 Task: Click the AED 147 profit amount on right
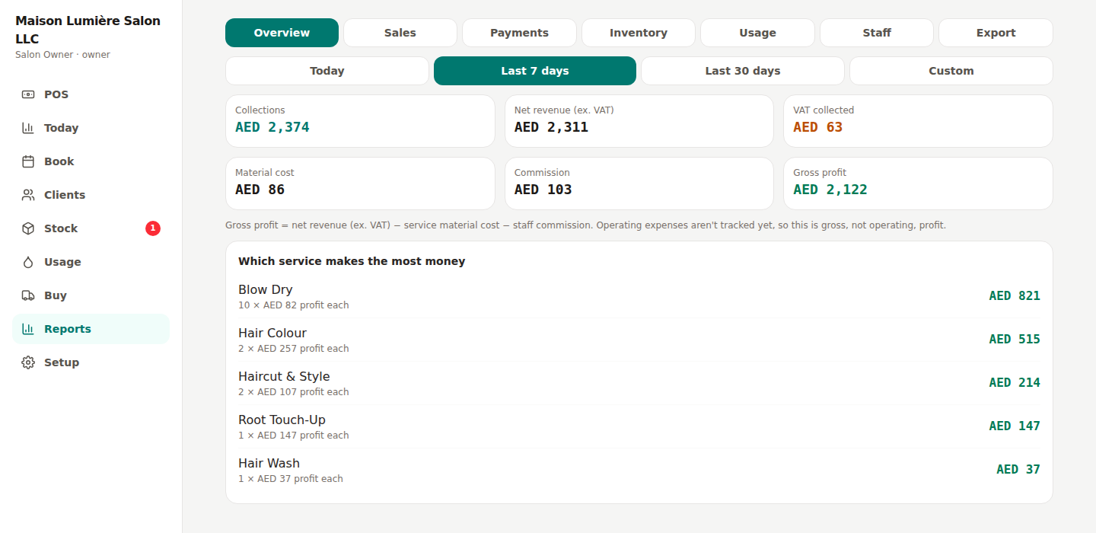(x=1015, y=426)
